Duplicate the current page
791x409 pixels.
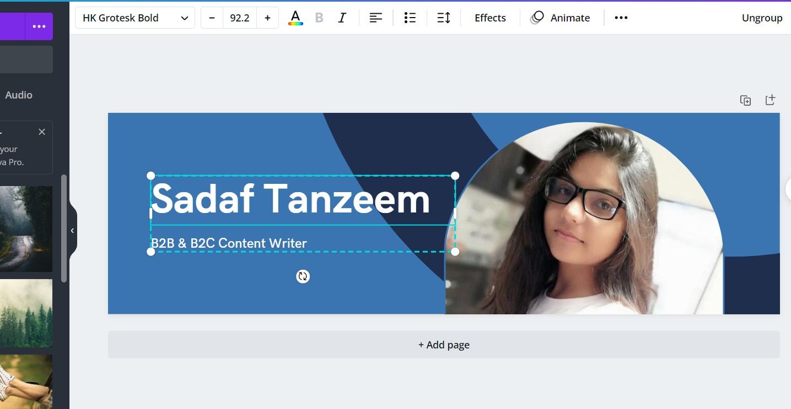click(745, 100)
